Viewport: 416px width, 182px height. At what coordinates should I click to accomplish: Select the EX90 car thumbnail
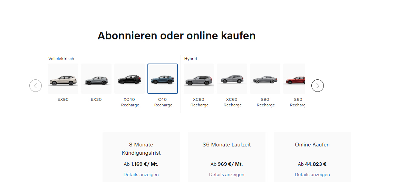(63, 79)
